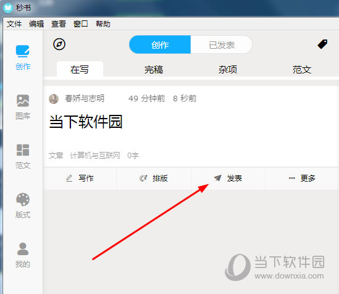
Task: Click the three dots icon beside 更多
Action: click(x=292, y=178)
